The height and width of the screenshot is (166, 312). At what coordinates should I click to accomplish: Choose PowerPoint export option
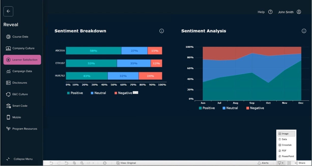pyautogui.click(x=286, y=156)
